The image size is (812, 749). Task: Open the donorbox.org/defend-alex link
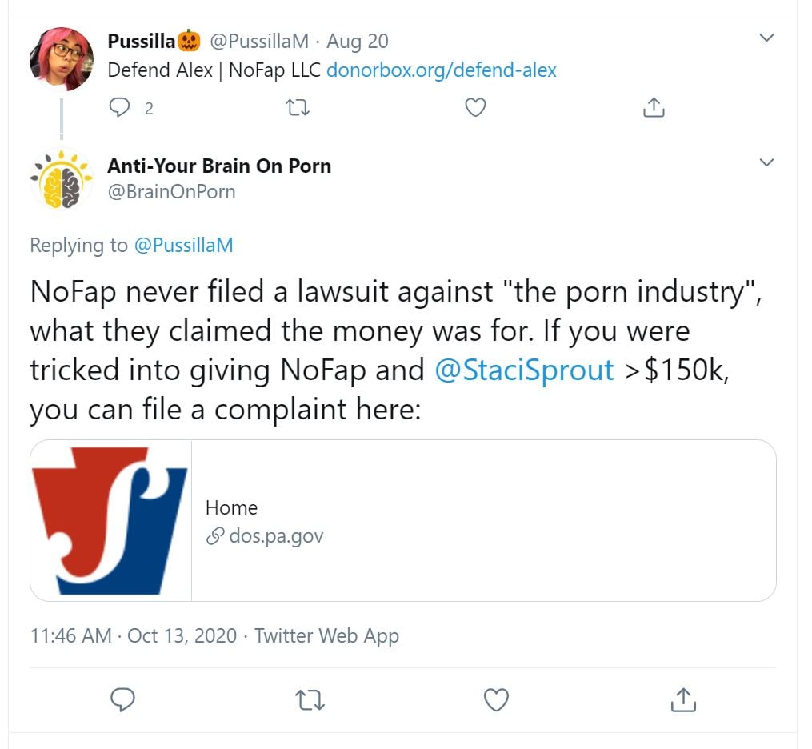(441, 70)
